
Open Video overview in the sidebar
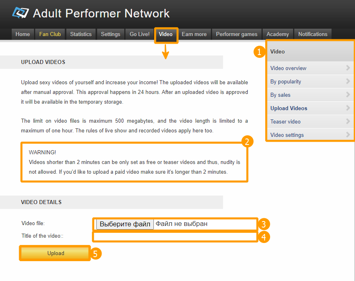coord(288,68)
